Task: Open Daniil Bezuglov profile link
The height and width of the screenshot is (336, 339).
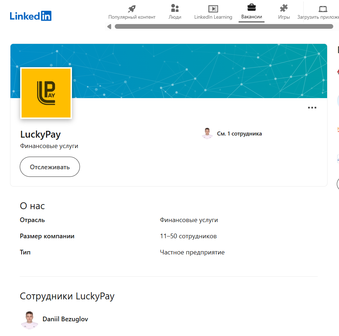Action: coord(65,319)
